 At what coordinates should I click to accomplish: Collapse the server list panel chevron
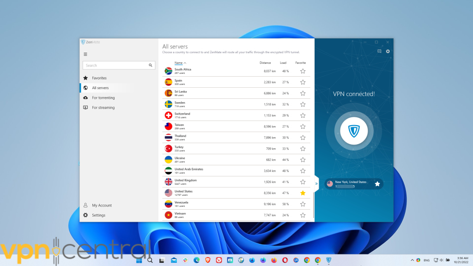316,184
